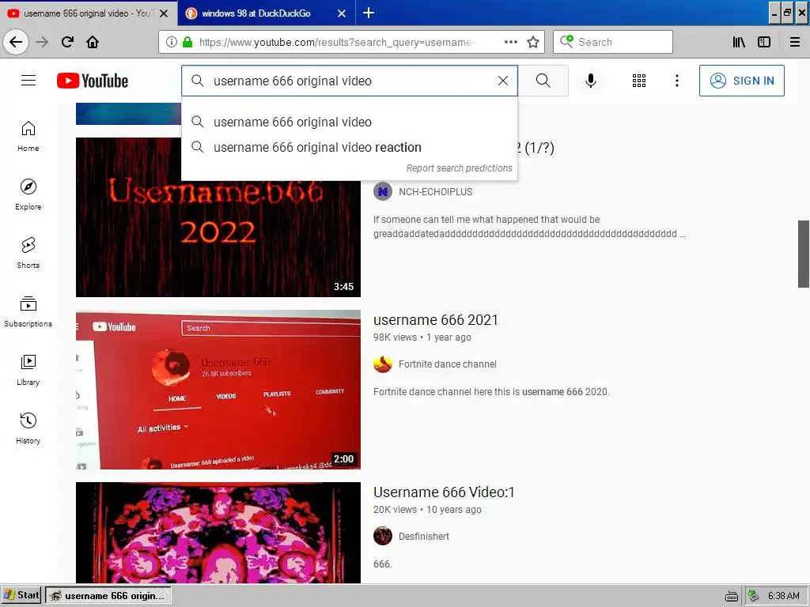
Task: Open YouTube guide hamburger menu
Action: pyautogui.click(x=28, y=81)
